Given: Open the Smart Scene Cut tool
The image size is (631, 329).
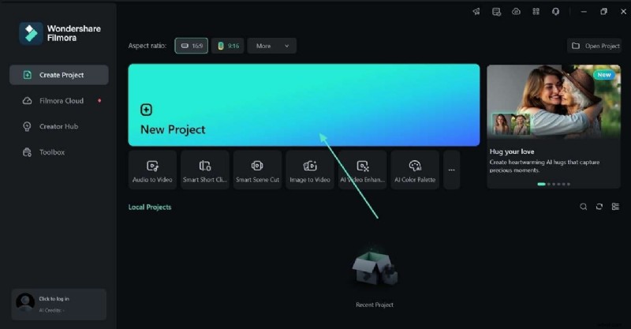Looking at the screenshot, I should point(257,170).
